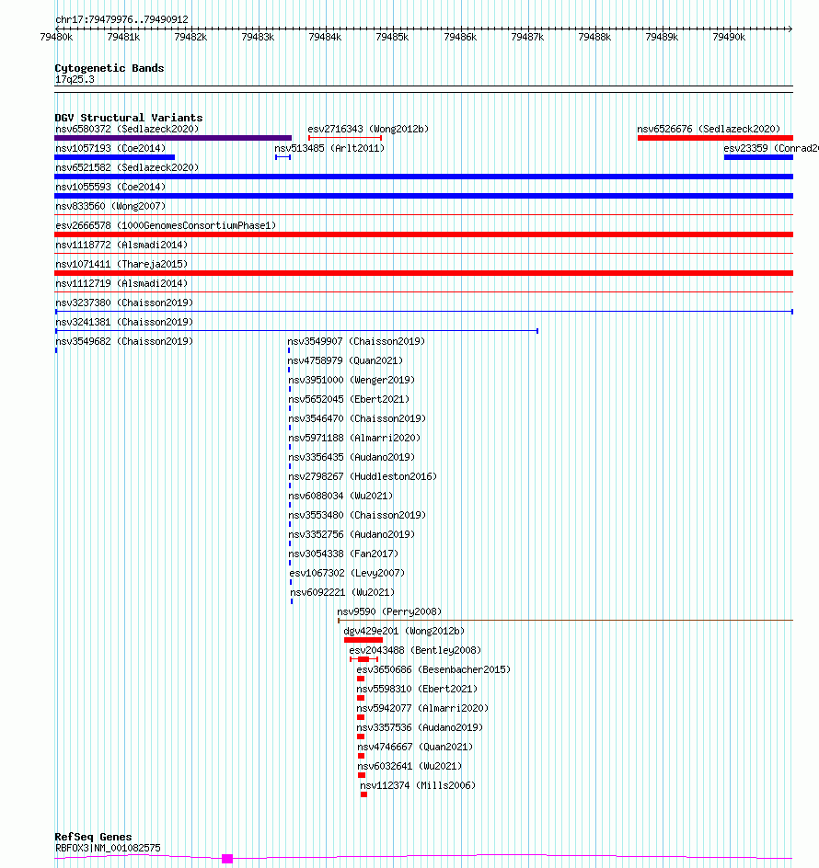Click dgv429e201 (Wong2012b) label
This screenshot has width=819, height=868.
(x=404, y=631)
